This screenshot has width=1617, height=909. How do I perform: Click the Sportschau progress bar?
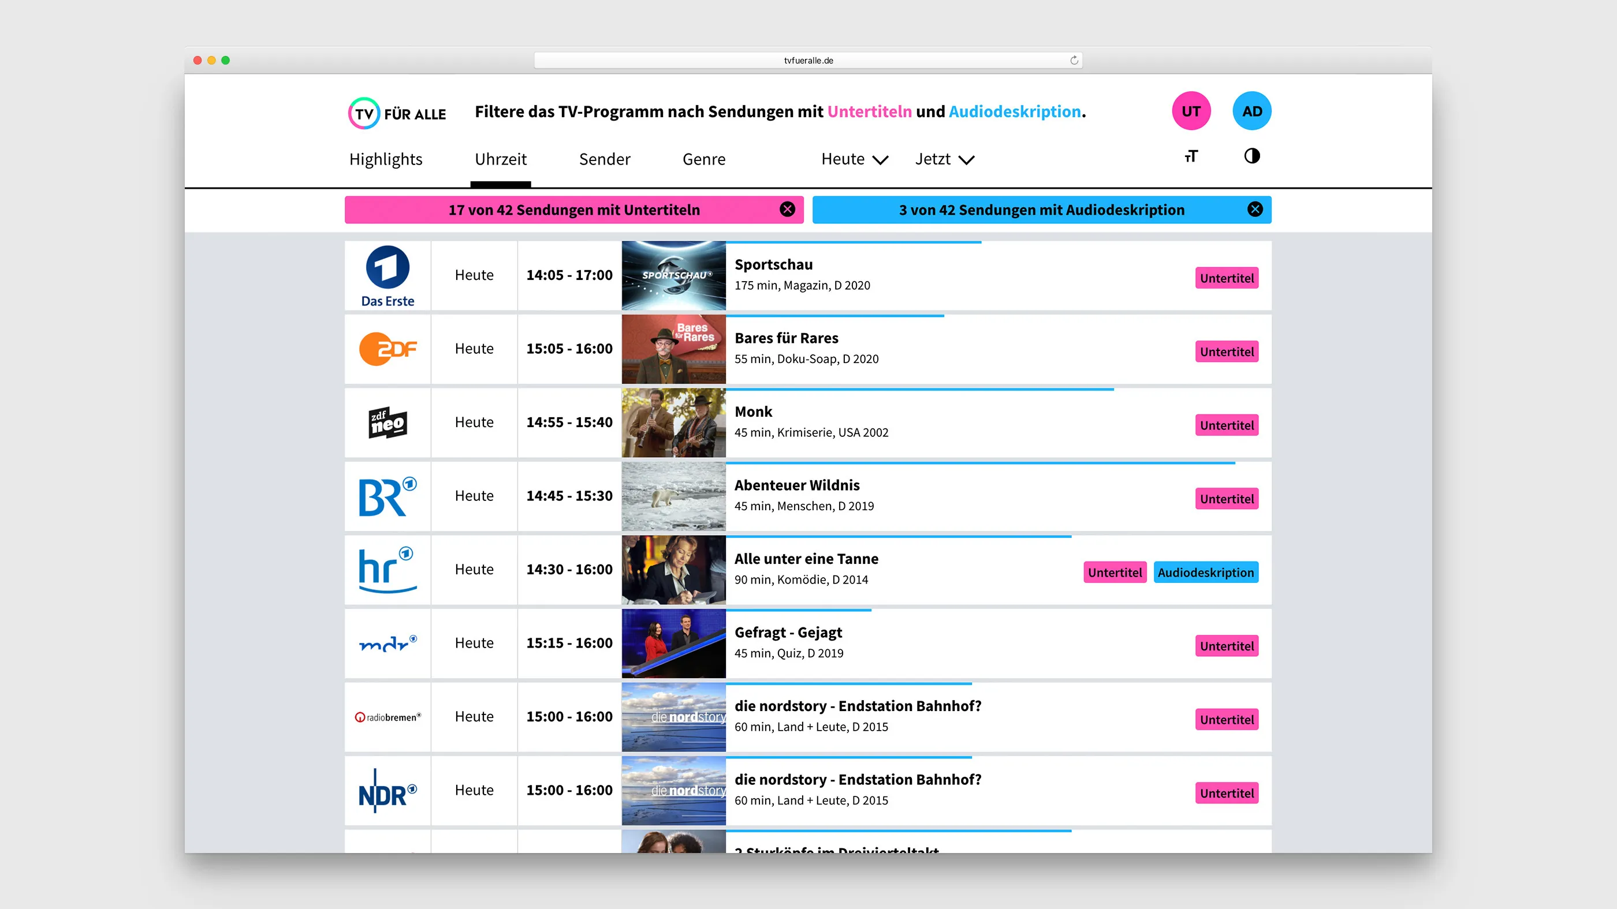[854, 242]
